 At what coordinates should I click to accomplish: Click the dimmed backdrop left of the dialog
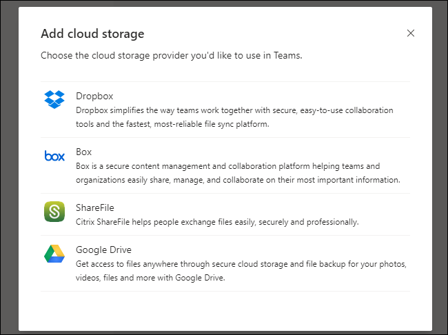tap(8, 172)
